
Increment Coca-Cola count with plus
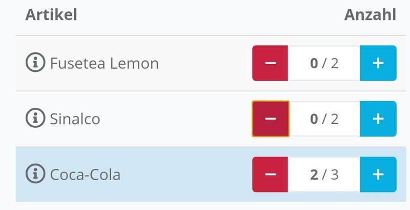pyautogui.click(x=378, y=174)
